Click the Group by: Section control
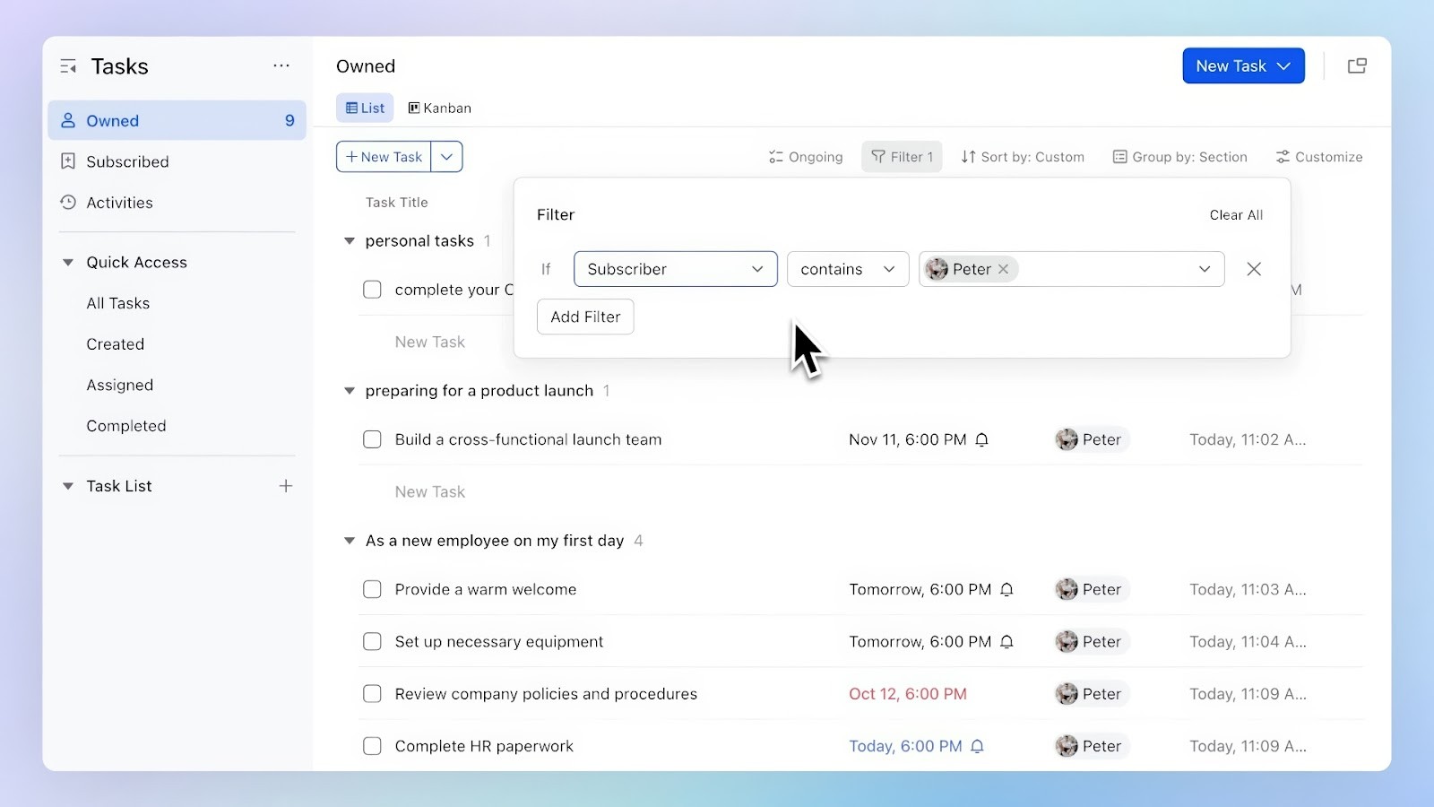The image size is (1434, 807). [x=1179, y=156]
